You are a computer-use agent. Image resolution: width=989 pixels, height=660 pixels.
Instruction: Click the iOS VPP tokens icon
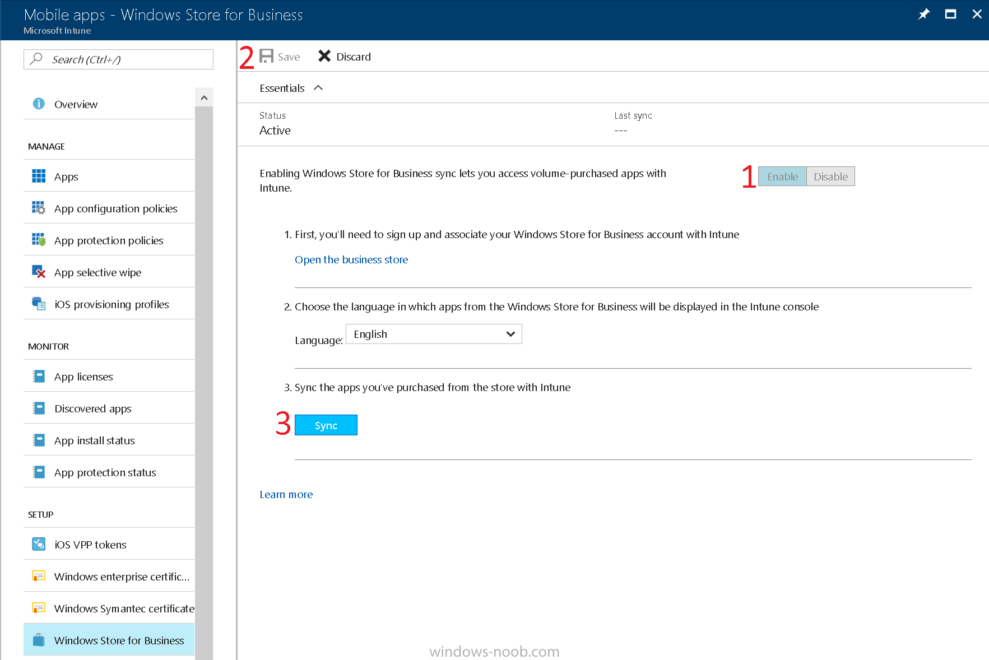click(39, 544)
